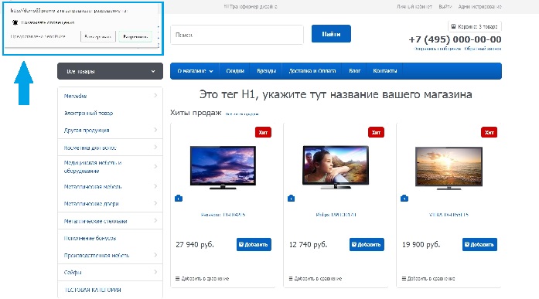Block notifications in the permission popup
Image resolution: width=539 pixels, height=299 pixels.
point(98,36)
